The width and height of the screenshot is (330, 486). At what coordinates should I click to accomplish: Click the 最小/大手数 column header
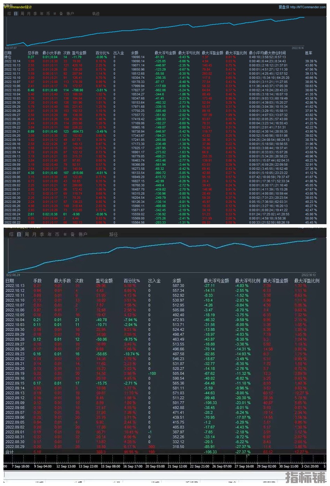point(52,53)
